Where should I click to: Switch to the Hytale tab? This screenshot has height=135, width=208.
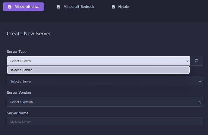(120, 7)
